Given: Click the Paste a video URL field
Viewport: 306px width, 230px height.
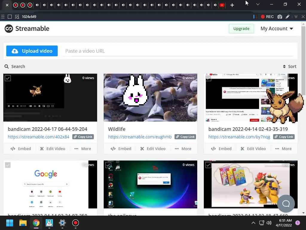Looking at the screenshot, I should pos(178,51).
